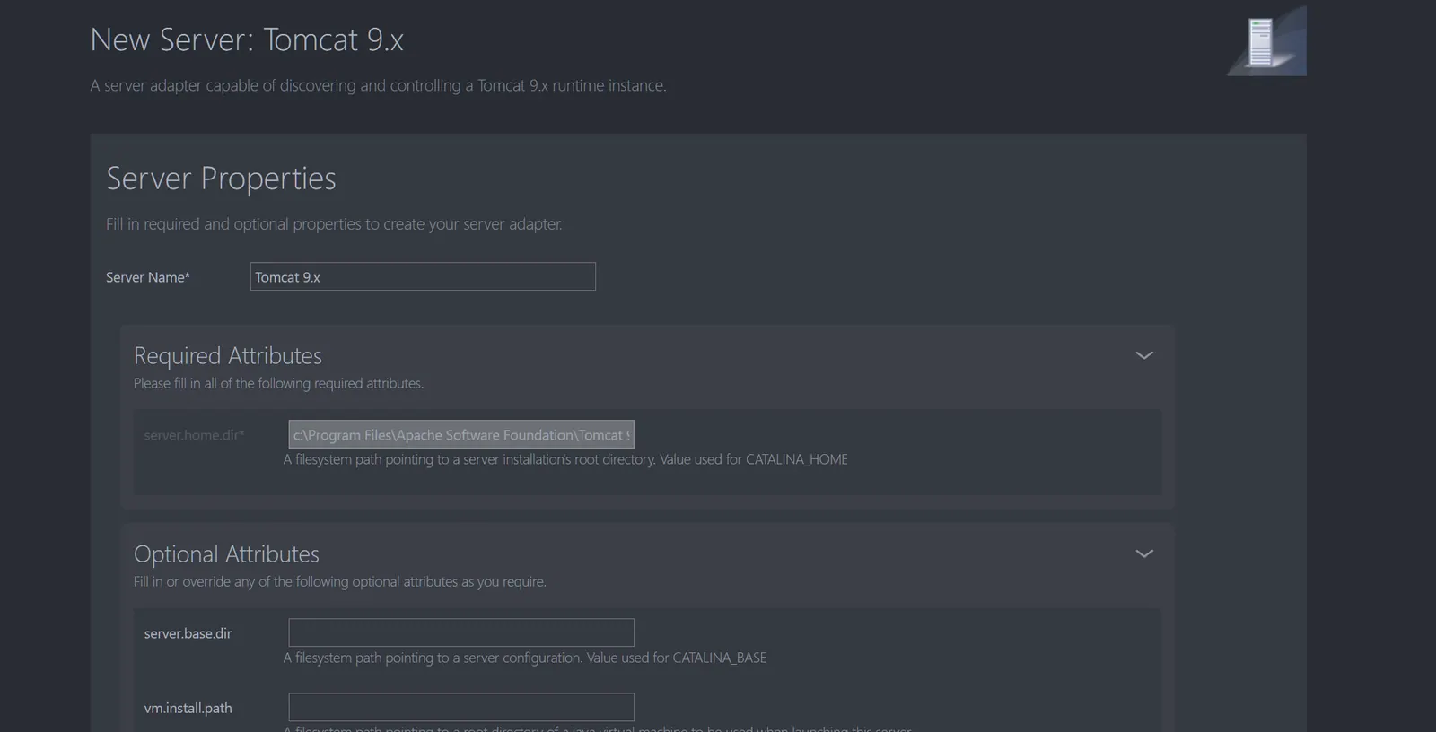Click the server adapter description under the title

[x=378, y=85]
